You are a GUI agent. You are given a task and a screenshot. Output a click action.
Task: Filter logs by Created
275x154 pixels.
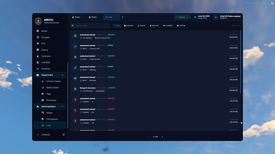(x=129, y=26)
